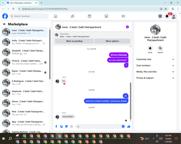Click the chat messages scrollbar
Viewport: 181px width, 144px height.
pyautogui.click(x=130, y=101)
